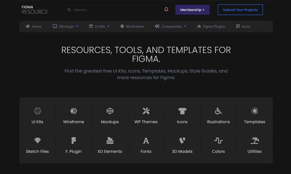Click the 'Resources, Tools, and Templates' heading
This screenshot has height=174, width=291.
click(x=146, y=54)
